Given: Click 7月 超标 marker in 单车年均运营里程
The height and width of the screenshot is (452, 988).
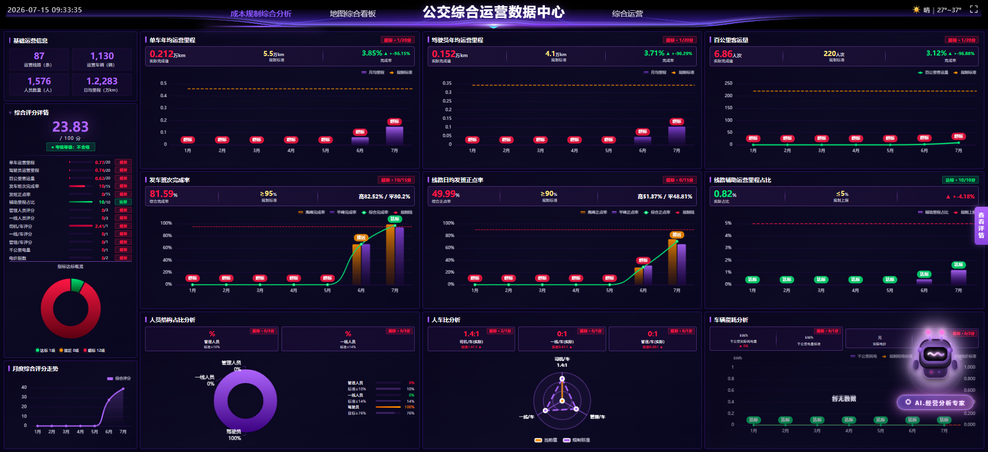Looking at the screenshot, I should [x=395, y=122].
